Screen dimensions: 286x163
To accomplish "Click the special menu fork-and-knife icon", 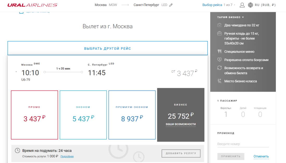I will pos(219,51).
